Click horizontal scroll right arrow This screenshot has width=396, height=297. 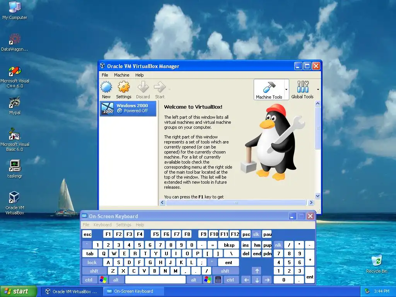[x=311, y=203]
